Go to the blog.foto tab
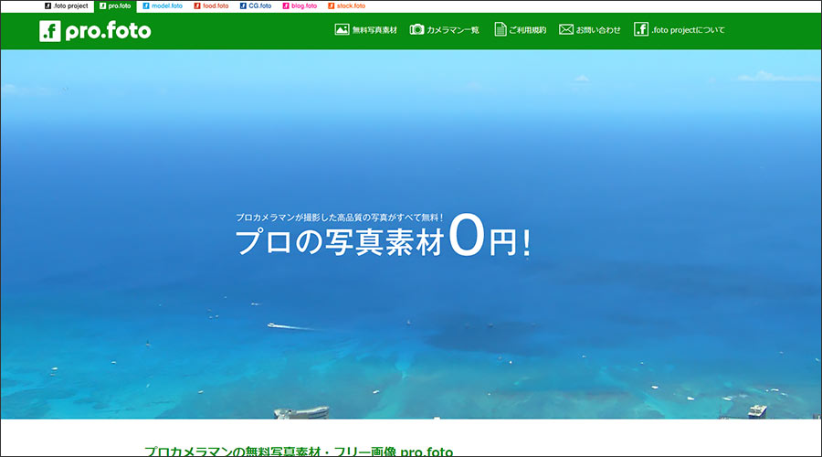This screenshot has height=457, width=822. (x=300, y=6)
